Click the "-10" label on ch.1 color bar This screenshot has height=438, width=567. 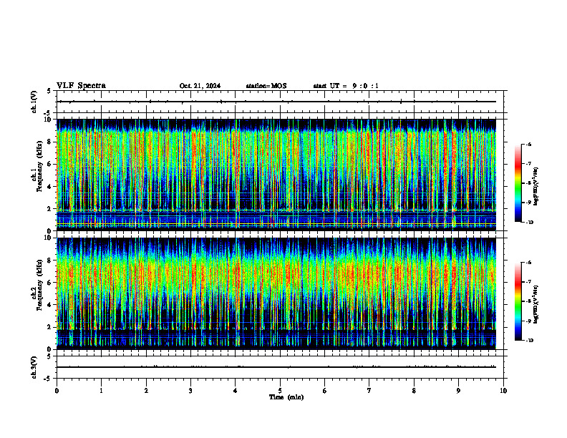[530, 223]
